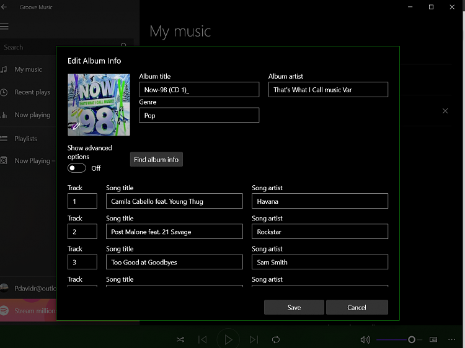Viewport: 465px width, 348px height.
Task: Click the Now Playing playlist disc icon
Action: pyautogui.click(x=4, y=160)
